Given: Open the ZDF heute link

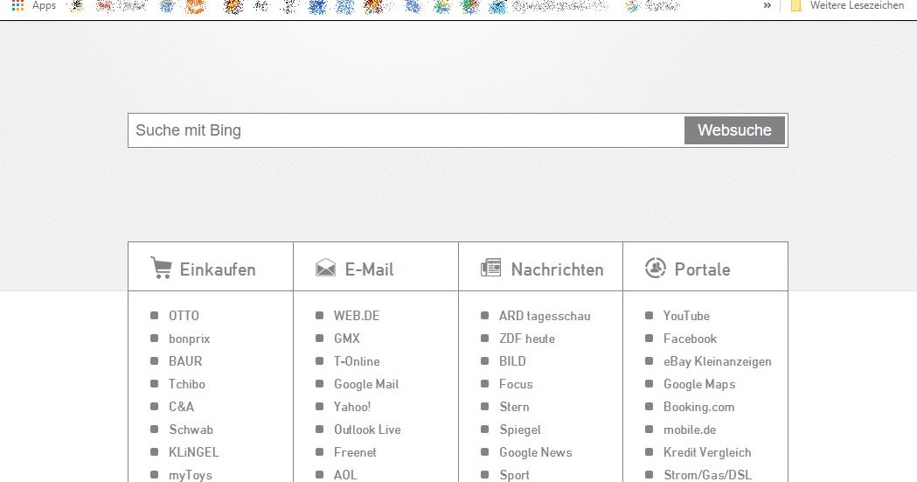Looking at the screenshot, I should coord(527,339).
